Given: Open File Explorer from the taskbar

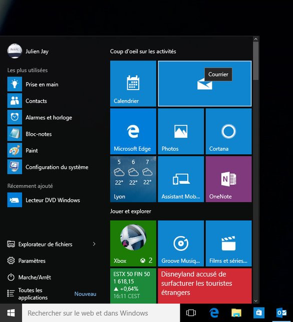Looking at the screenshot, I should 236,313.
